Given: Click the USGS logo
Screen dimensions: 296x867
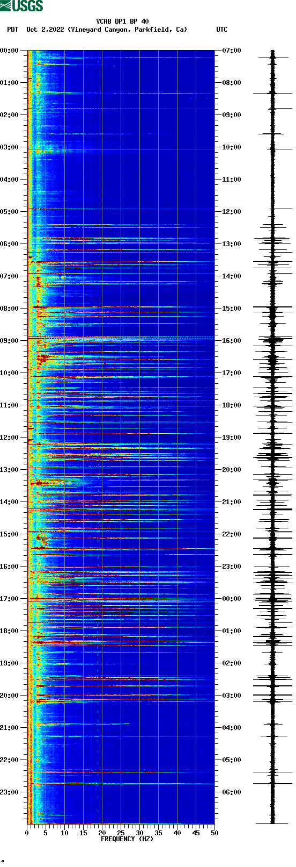Looking at the screenshot, I should 21,6.
